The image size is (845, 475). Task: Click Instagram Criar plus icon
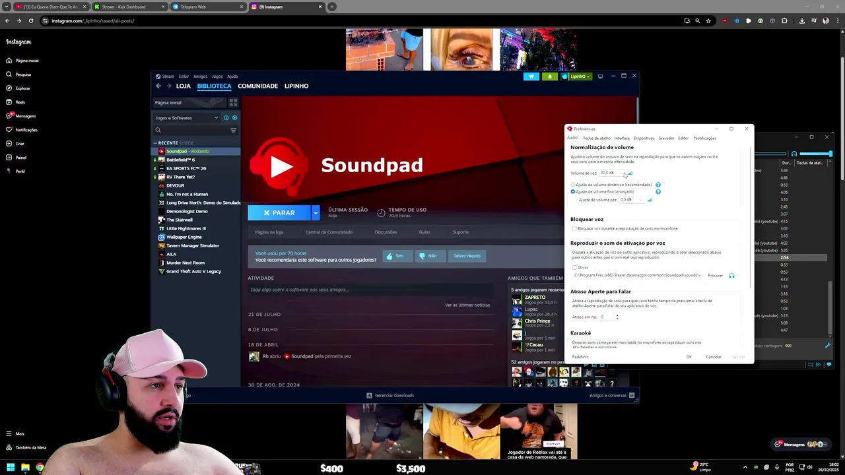pyautogui.click(x=9, y=144)
